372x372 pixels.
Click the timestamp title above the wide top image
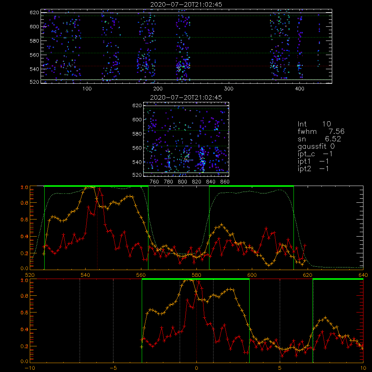pyautogui.click(x=186, y=4)
